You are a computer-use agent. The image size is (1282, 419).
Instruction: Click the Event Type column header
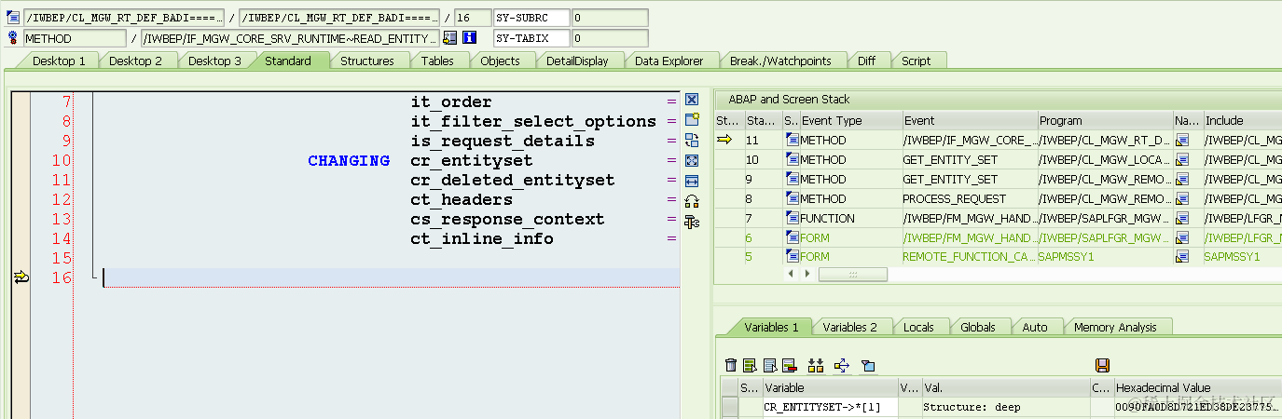[850, 120]
